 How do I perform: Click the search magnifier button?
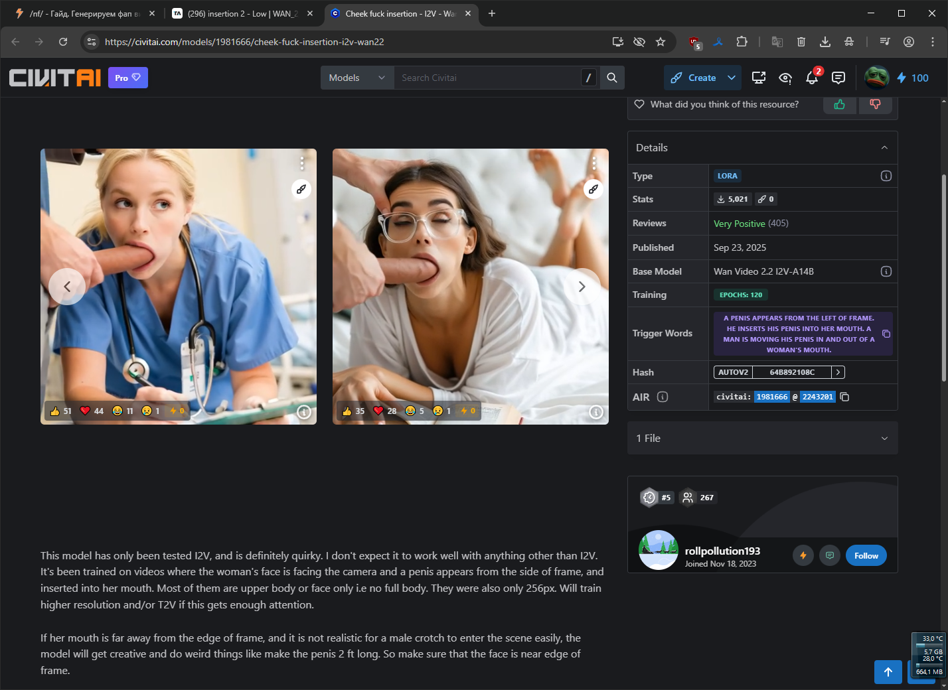tap(612, 78)
